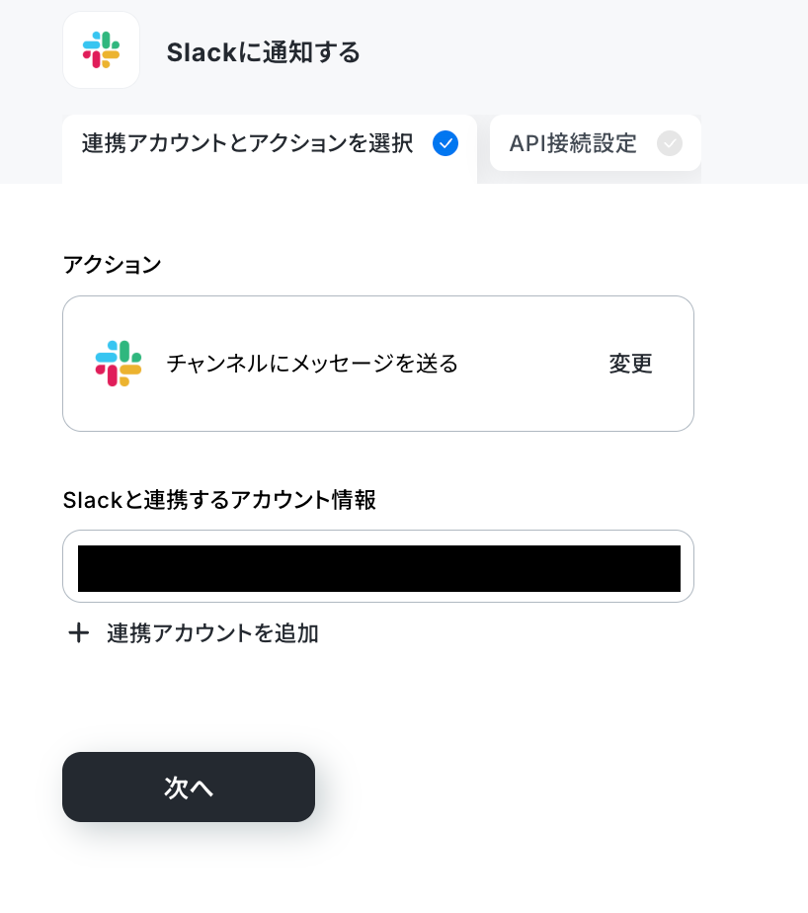Click the Slackと連携するアカウント情報 heading
The image size is (808, 913).
219,500
